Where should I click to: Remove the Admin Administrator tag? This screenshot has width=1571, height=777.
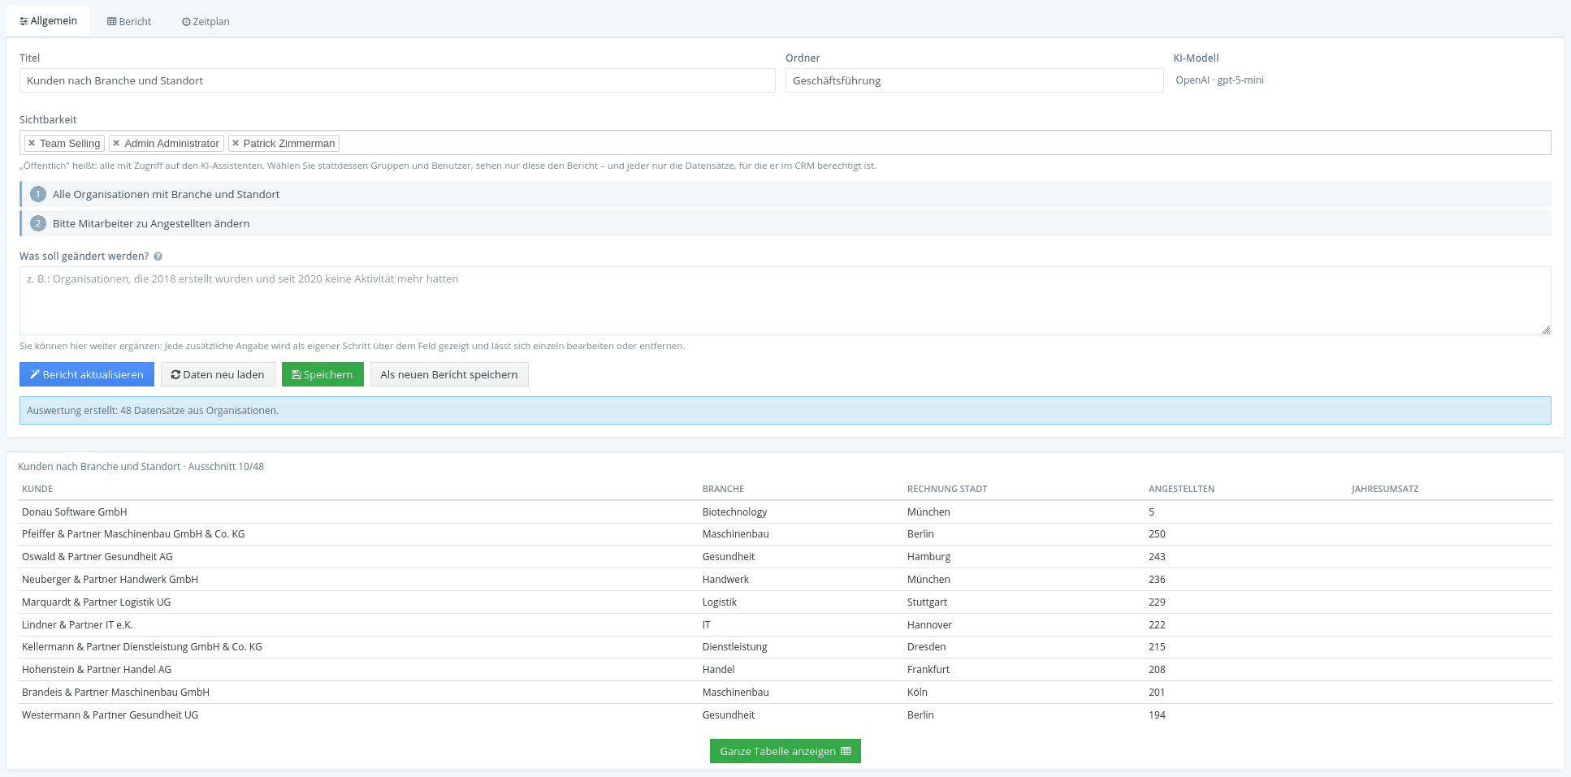116,144
